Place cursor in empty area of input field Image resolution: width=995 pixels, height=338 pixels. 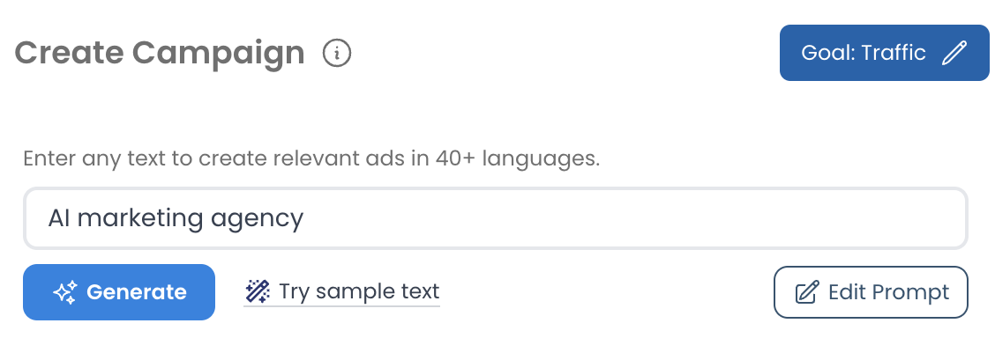coord(634,218)
